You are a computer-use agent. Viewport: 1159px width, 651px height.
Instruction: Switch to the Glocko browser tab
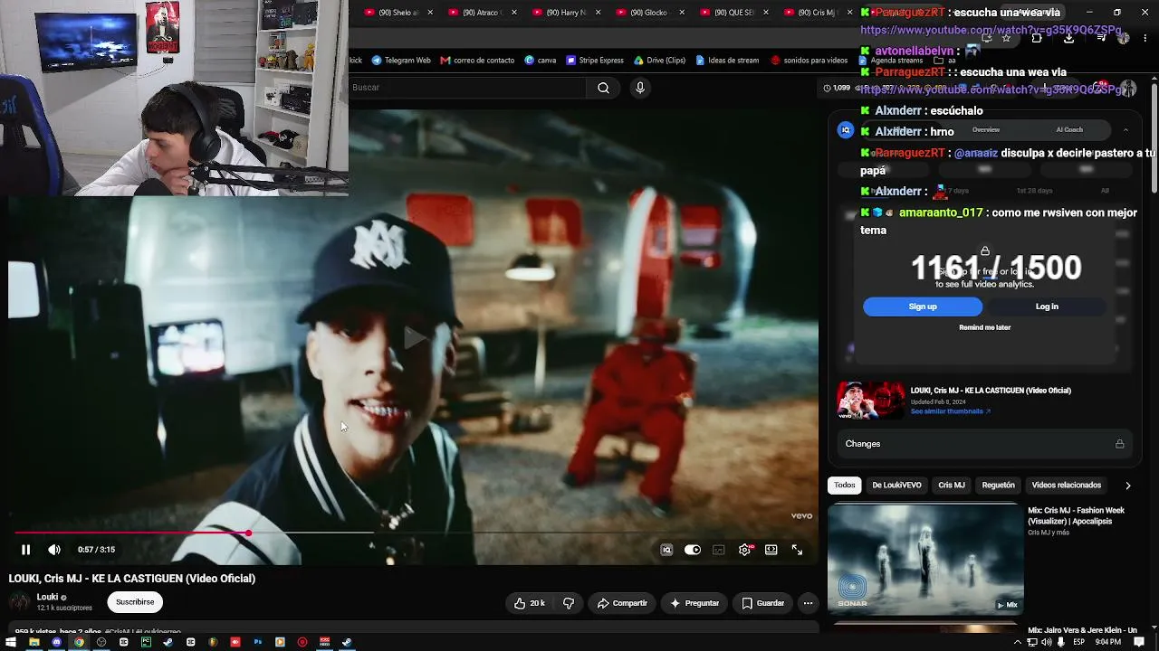tap(648, 13)
